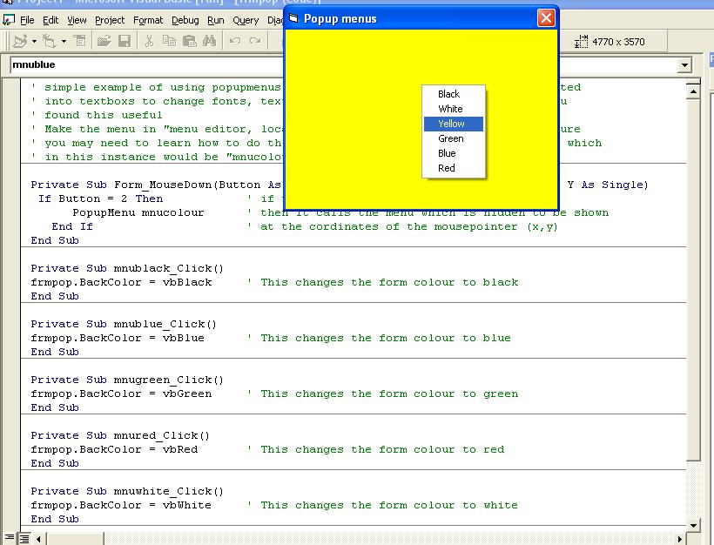The width and height of the screenshot is (714, 545).
Task: Switch to Full Module View toggle button
Action: pos(25,538)
